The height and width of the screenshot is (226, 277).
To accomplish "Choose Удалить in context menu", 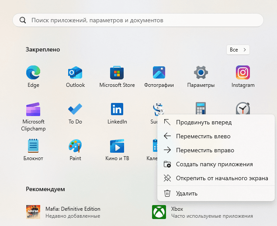I will click(x=216, y=194).
